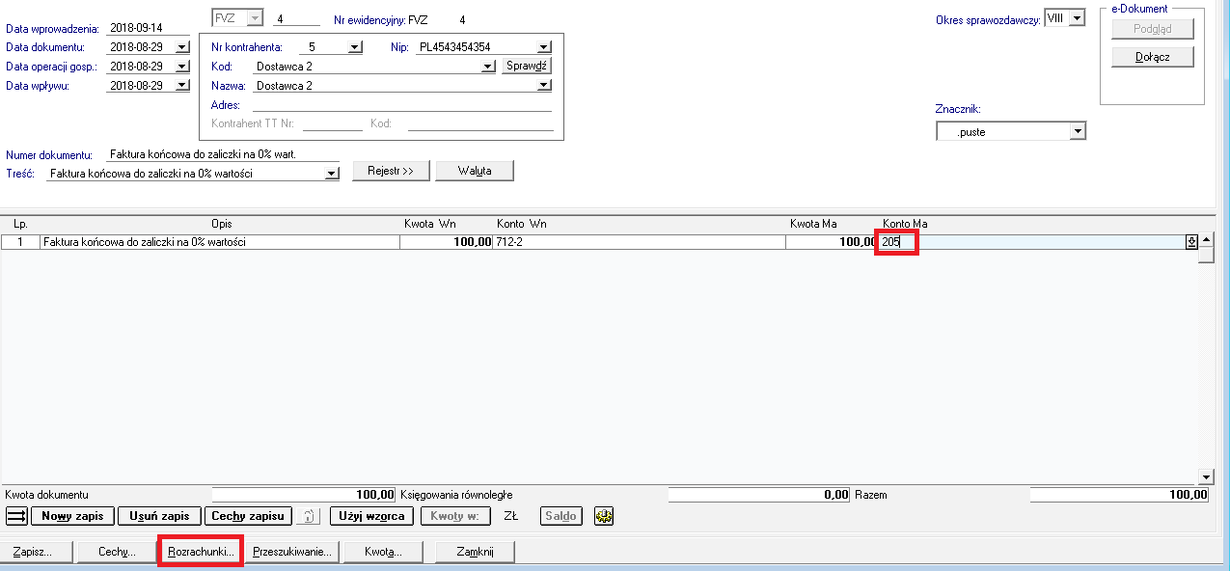Image resolution: width=1230 pixels, height=571 pixels.
Task: Click the Kontrahent TT Nr field
Action: pos(332,124)
